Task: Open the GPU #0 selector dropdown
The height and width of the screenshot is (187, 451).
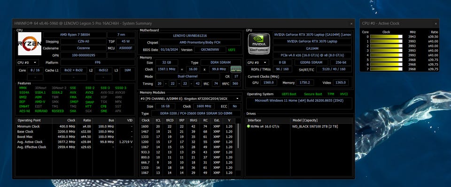Action: point(258,62)
